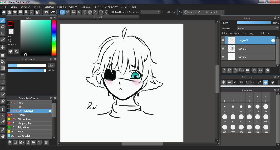Delete layer with trash icon in Layer panel

267,70
